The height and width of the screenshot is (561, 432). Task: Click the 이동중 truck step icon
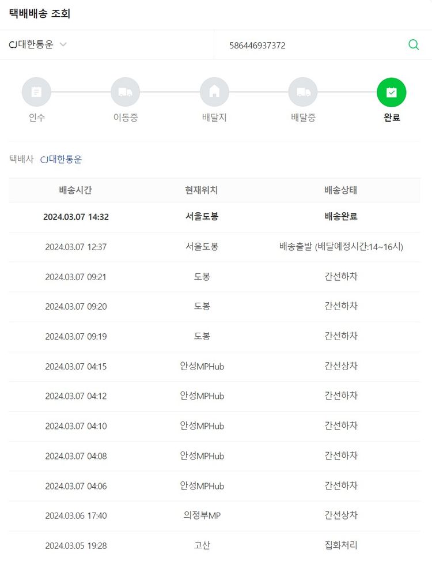[125, 92]
